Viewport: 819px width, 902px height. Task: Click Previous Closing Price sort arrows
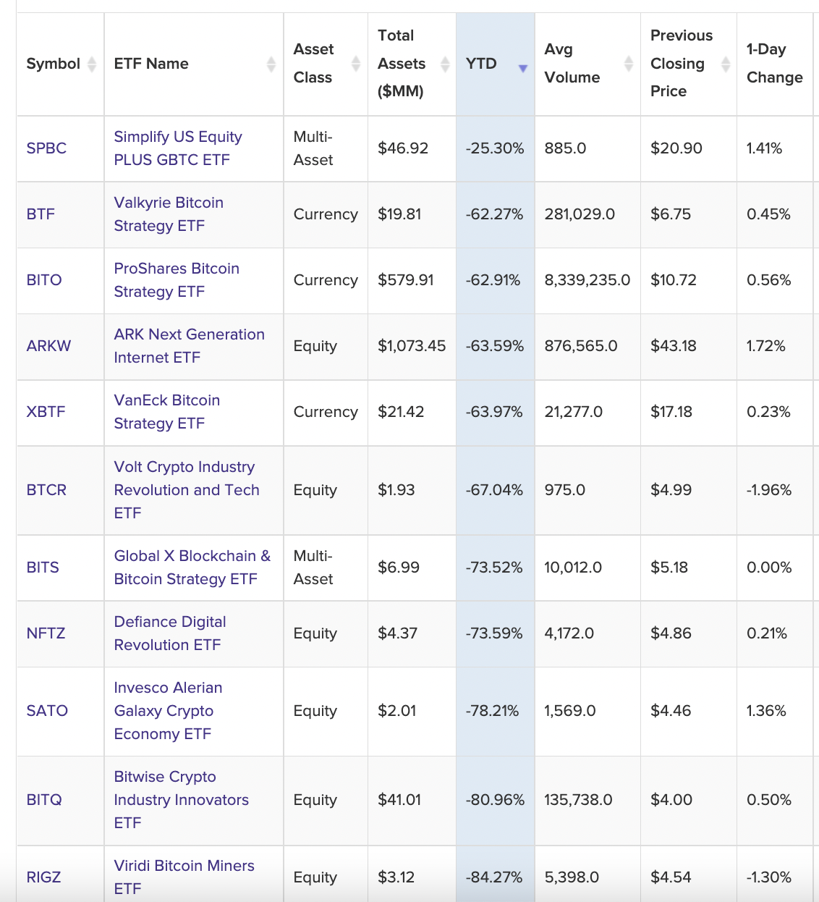click(725, 64)
